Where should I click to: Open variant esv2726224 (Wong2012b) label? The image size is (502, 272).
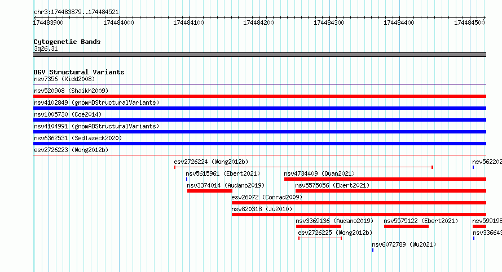pyautogui.click(x=211, y=162)
